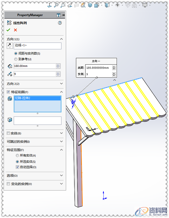Click the instance count stepper arrows
Screen dimensions: 169x218
click(x=58, y=74)
